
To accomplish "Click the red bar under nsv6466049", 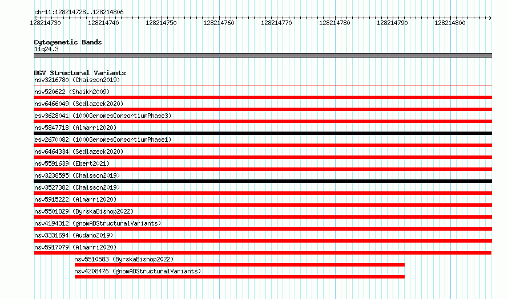I will [x=263, y=109].
